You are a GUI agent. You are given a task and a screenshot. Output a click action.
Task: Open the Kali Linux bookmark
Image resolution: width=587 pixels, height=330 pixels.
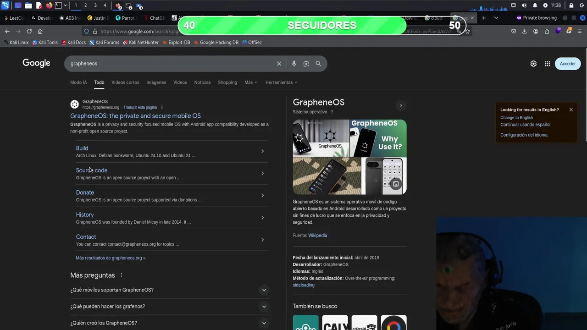click(16, 42)
